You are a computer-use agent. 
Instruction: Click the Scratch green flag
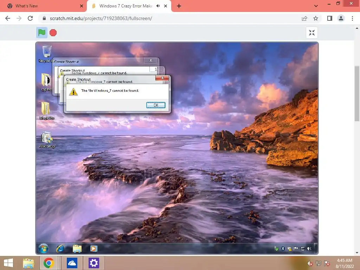click(41, 33)
